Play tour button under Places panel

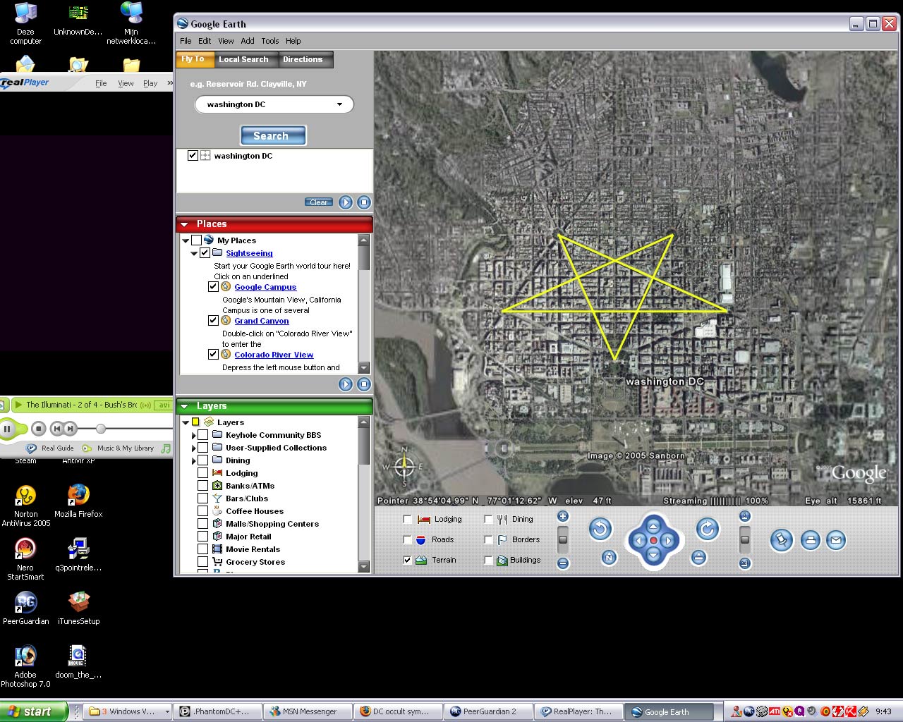coord(346,384)
